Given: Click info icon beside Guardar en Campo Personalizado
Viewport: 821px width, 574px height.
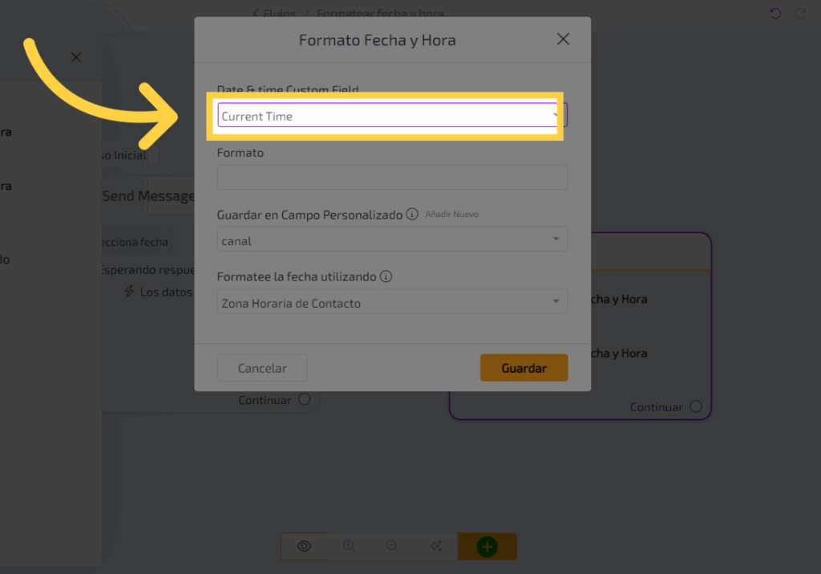Looking at the screenshot, I should point(412,214).
